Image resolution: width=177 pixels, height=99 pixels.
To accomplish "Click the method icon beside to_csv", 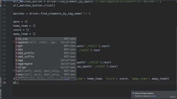I will [x=17, y=39].
